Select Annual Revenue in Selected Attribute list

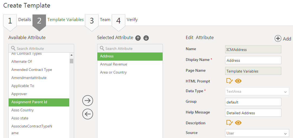click(x=114, y=64)
